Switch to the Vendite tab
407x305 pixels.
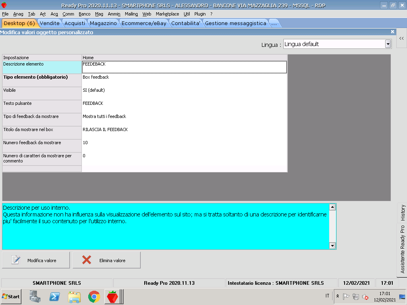tap(50, 23)
